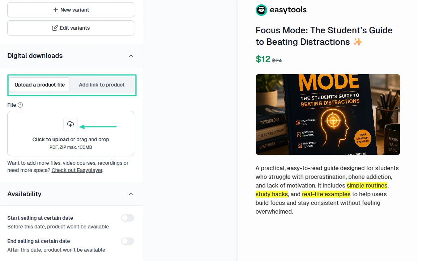Click the Availability heading

pos(24,194)
